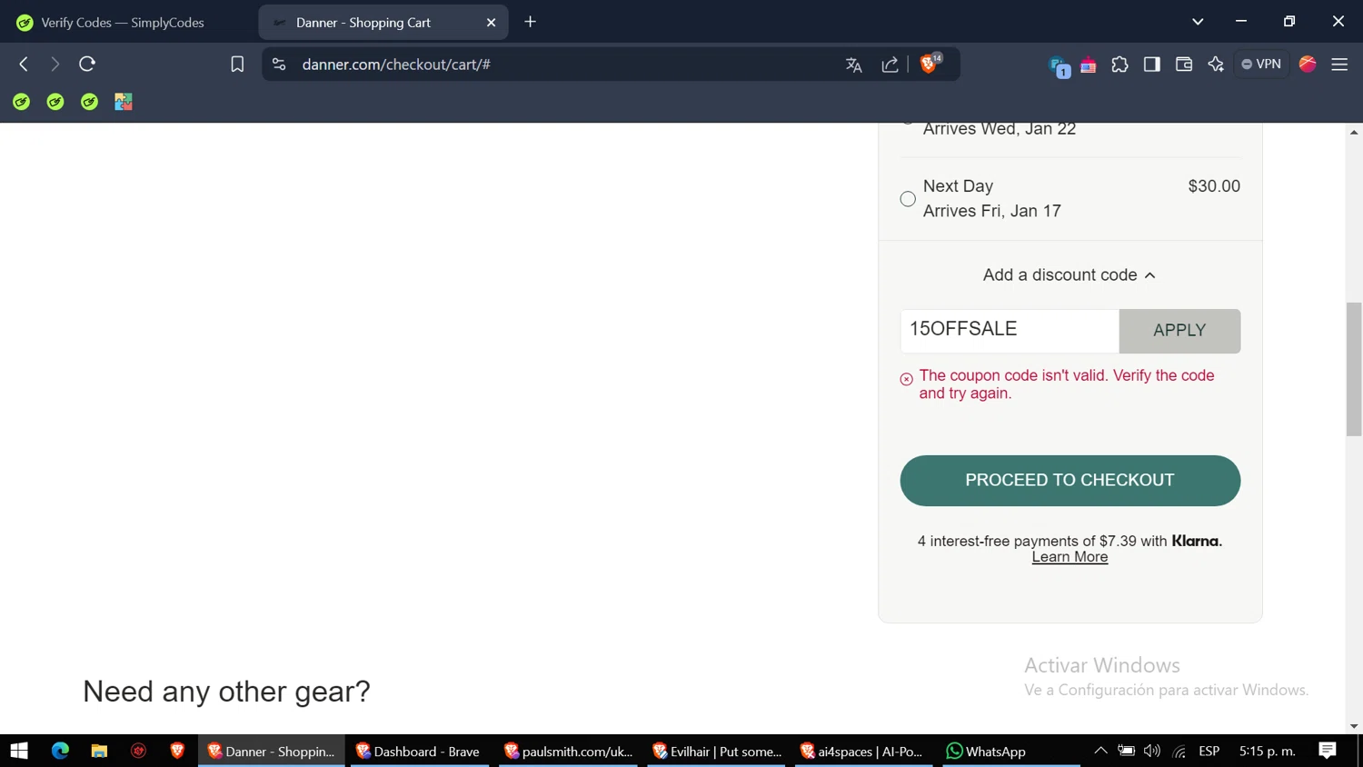Click the browser forward arrow
Viewport: 1363px width, 767px height.
(55, 64)
